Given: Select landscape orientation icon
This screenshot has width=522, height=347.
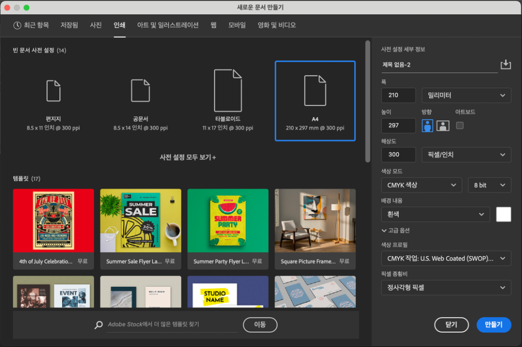Looking at the screenshot, I should point(443,126).
